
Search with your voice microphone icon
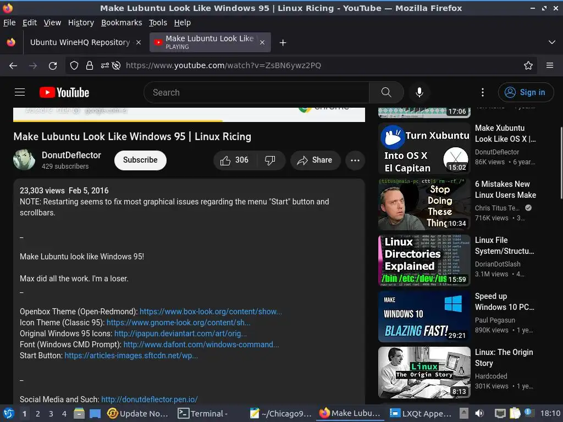click(419, 92)
